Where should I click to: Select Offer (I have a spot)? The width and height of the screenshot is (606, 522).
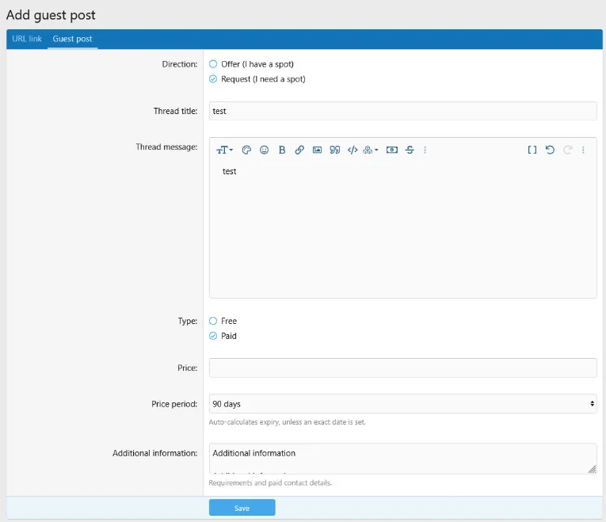(213, 63)
